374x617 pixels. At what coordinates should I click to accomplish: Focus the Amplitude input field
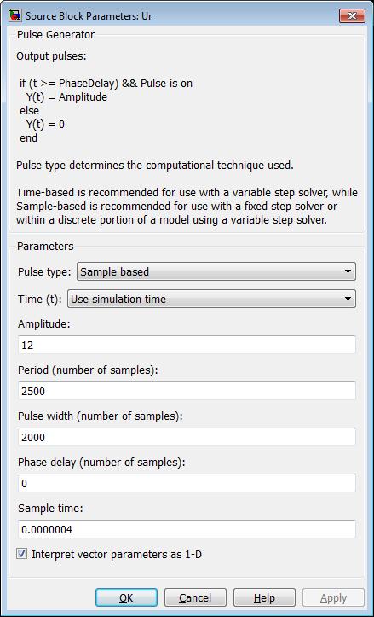tap(187, 345)
